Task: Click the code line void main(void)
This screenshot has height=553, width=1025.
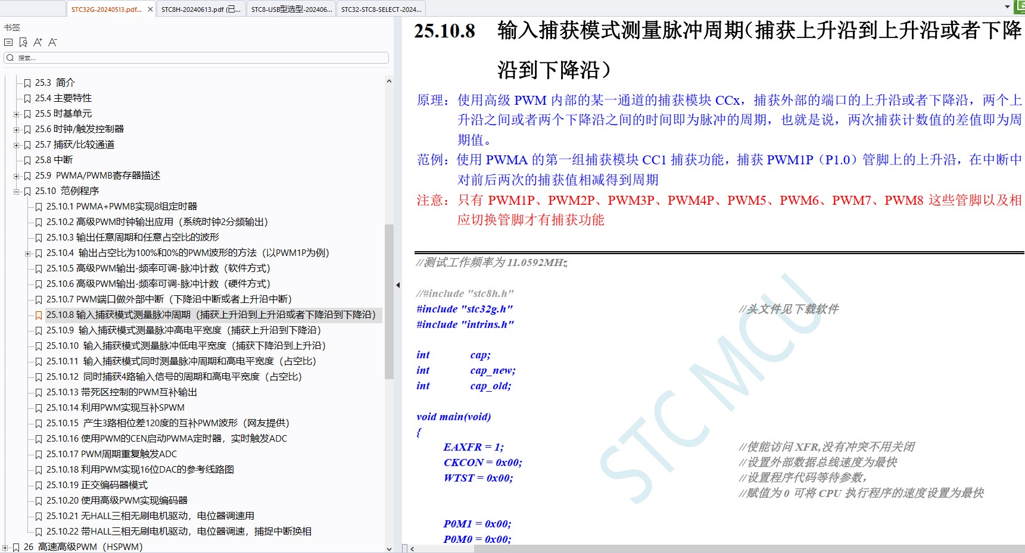Action: (x=454, y=417)
